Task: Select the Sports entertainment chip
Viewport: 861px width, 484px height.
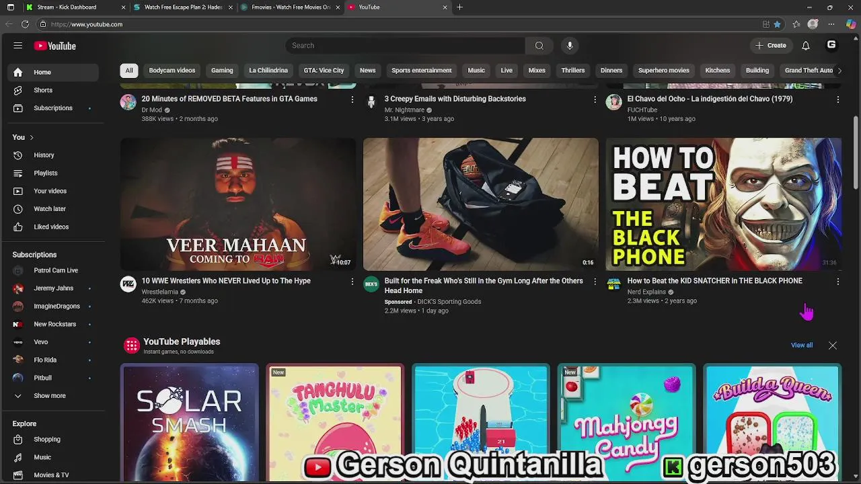Action: 422,71
